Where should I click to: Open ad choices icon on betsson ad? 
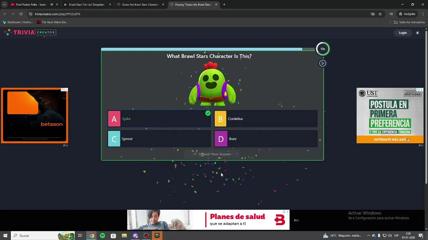click(x=63, y=90)
